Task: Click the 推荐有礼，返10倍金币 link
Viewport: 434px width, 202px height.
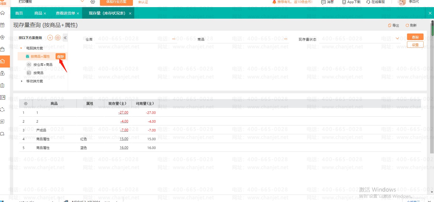Action: (x=295, y=2)
